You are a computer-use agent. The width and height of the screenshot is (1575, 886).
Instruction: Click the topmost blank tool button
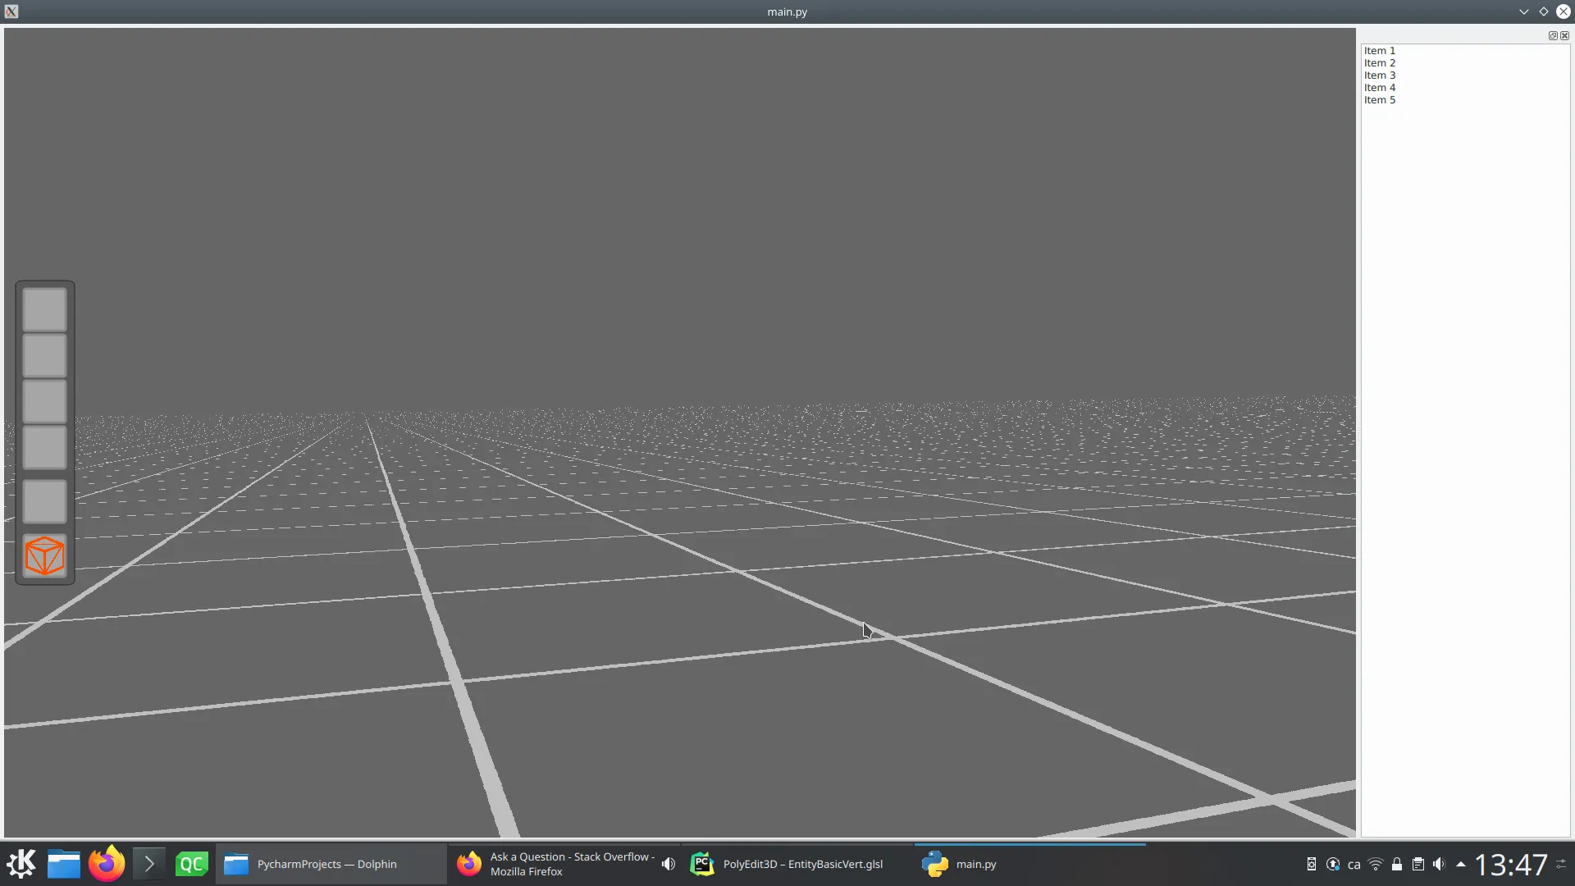click(x=44, y=309)
